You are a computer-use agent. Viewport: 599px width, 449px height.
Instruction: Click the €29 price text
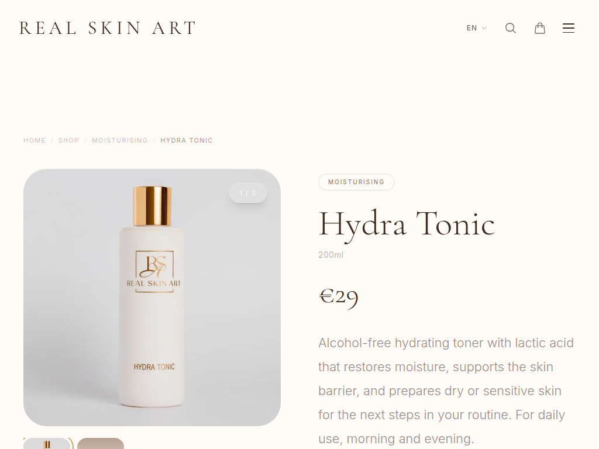coord(339,296)
